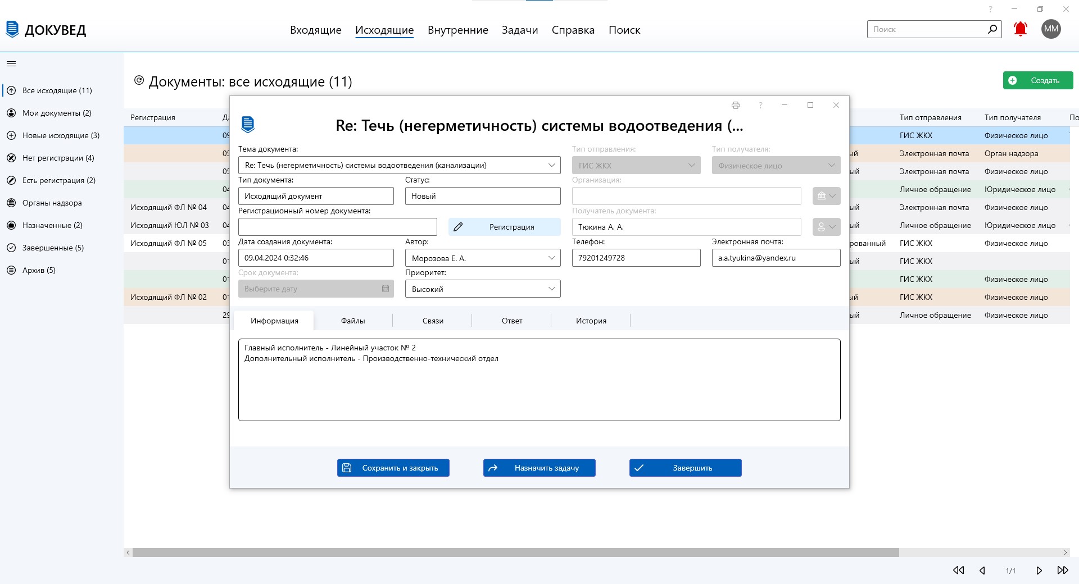This screenshot has height=584, width=1079.
Task: Expand the Автор dropdown
Action: [551, 258]
